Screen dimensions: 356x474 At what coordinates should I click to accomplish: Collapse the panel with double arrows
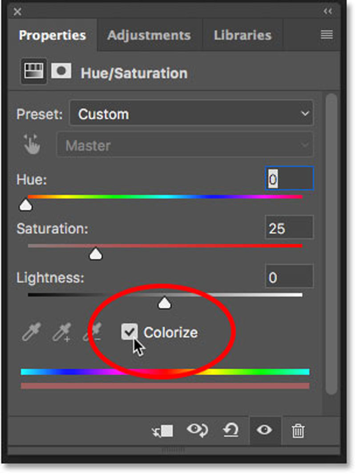point(328,11)
